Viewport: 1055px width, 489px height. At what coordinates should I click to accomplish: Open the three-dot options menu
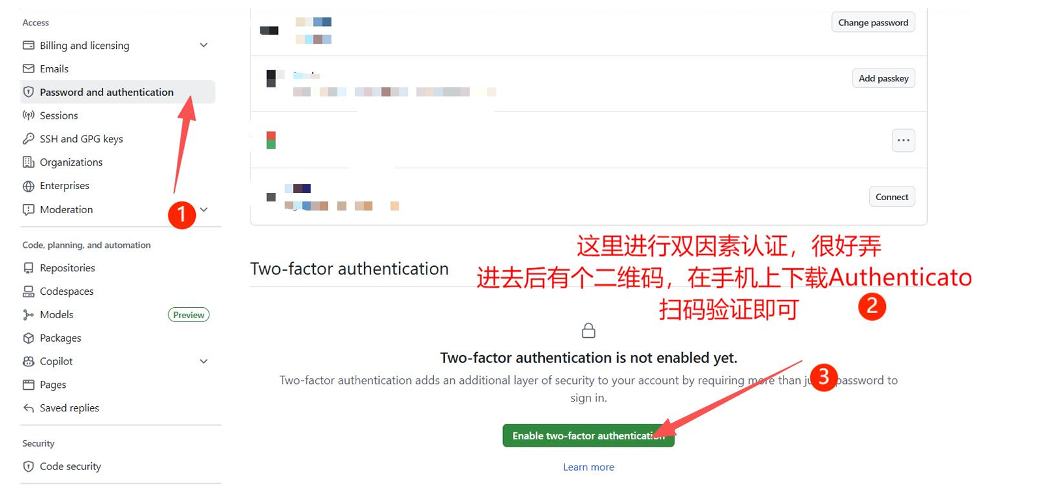[903, 140]
